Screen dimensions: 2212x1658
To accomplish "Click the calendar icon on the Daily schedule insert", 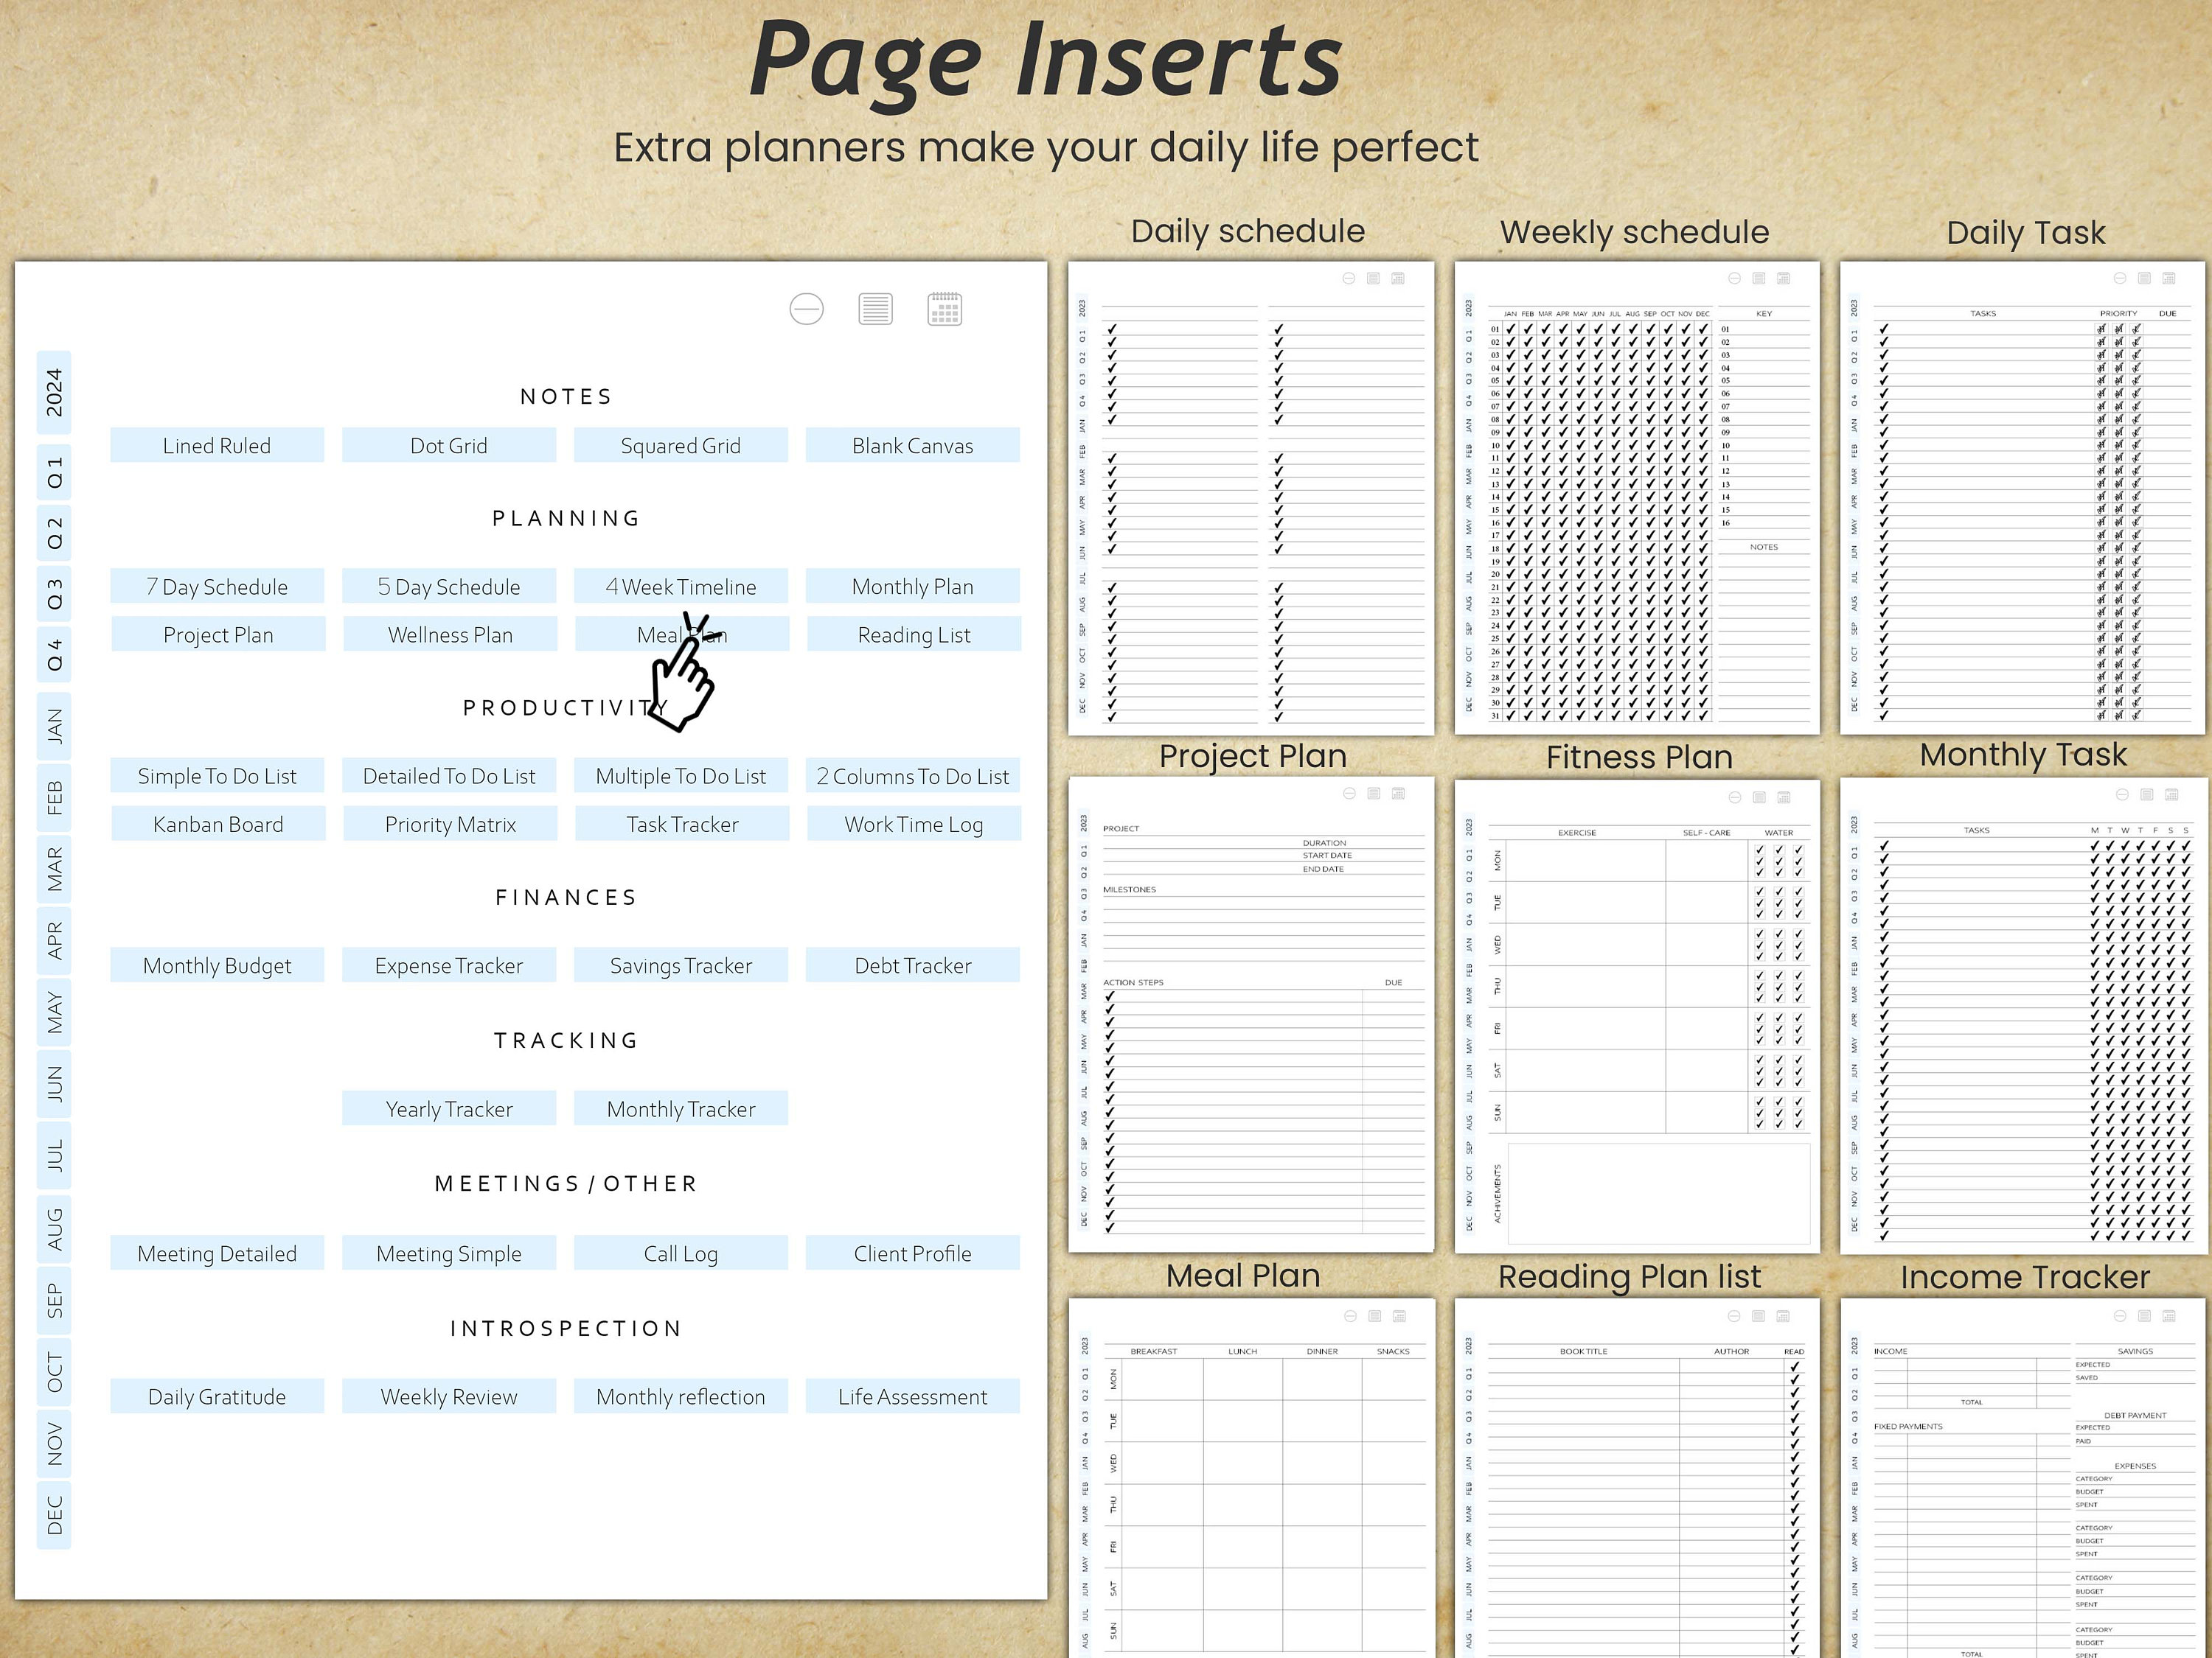I will (1399, 279).
